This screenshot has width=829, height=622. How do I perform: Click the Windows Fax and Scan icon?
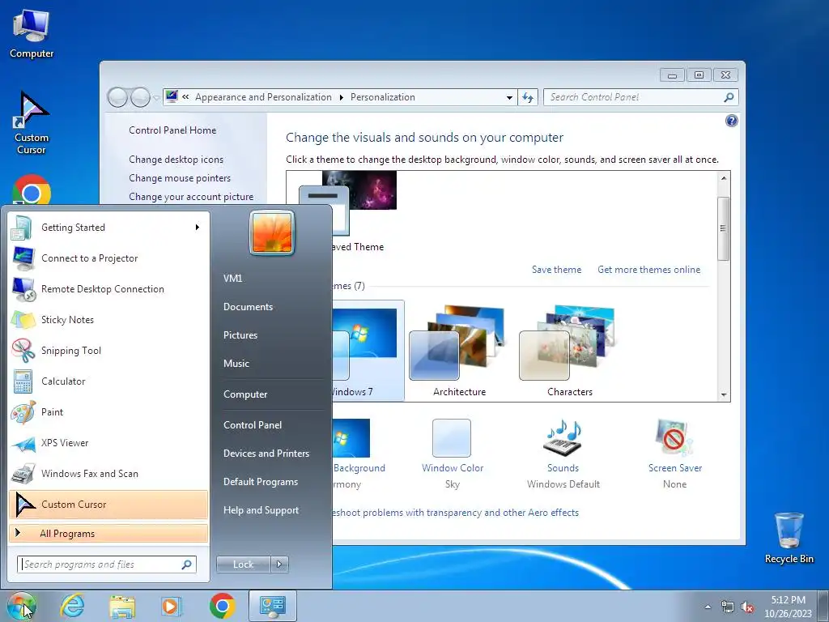point(23,474)
